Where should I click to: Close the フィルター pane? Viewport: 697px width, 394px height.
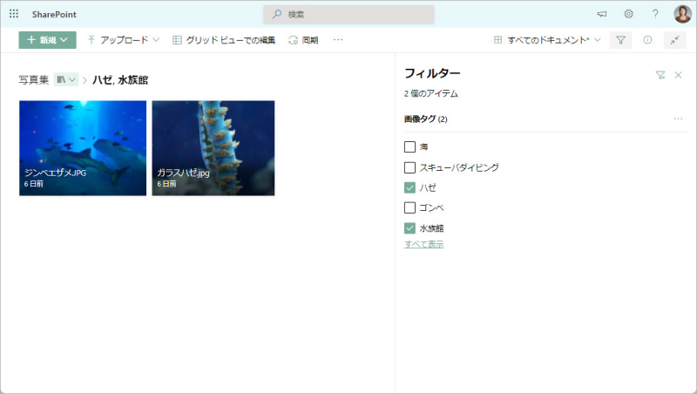pos(679,75)
